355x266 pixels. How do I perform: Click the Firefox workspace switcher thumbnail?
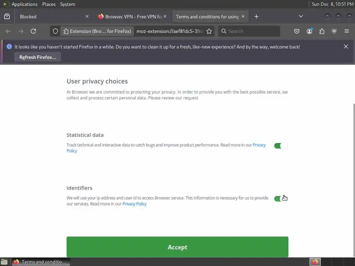click(x=315, y=262)
